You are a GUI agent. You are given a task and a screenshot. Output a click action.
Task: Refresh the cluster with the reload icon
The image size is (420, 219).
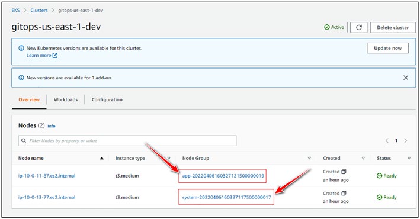[359, 27]
